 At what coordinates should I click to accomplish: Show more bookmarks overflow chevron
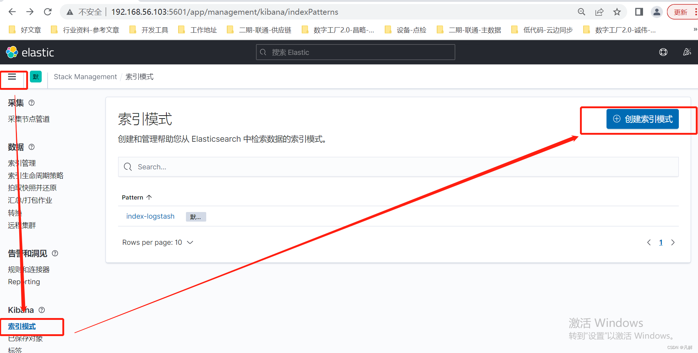[695, 29]
